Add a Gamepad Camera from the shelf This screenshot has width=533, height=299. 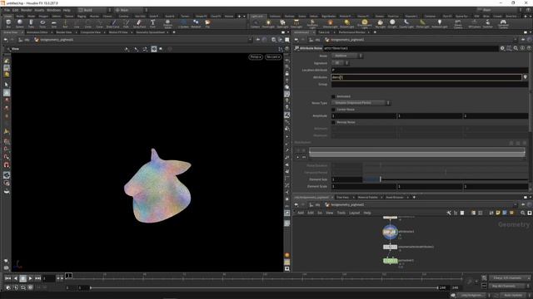point(503,23)
